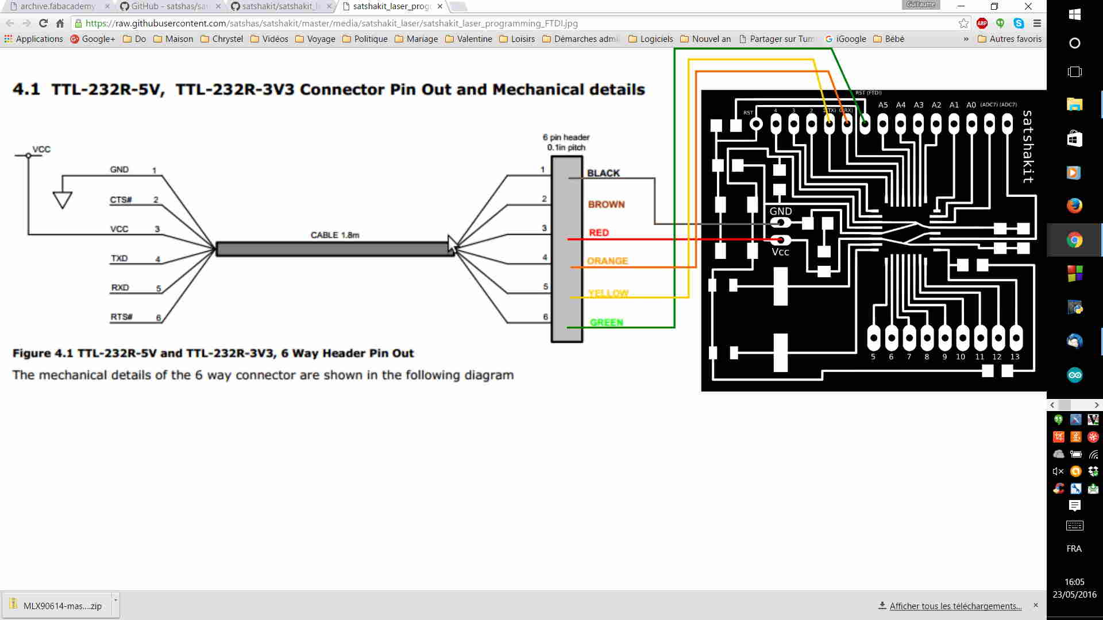Click Afficher tous les téléchargements link
This screenshot has width=1103, height=620.
pos(955,606)
